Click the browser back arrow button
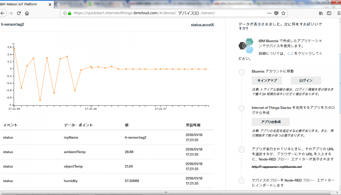The image size is (341, 195). [x=2, y=13]
